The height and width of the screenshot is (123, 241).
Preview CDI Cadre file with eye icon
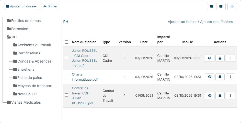[x=210, y=58]
